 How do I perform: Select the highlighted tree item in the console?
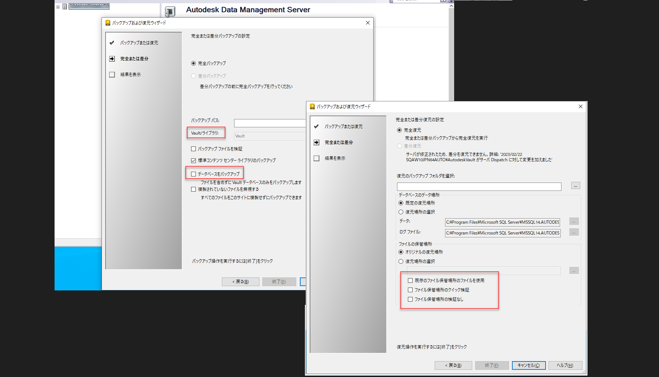pos(89,6)
